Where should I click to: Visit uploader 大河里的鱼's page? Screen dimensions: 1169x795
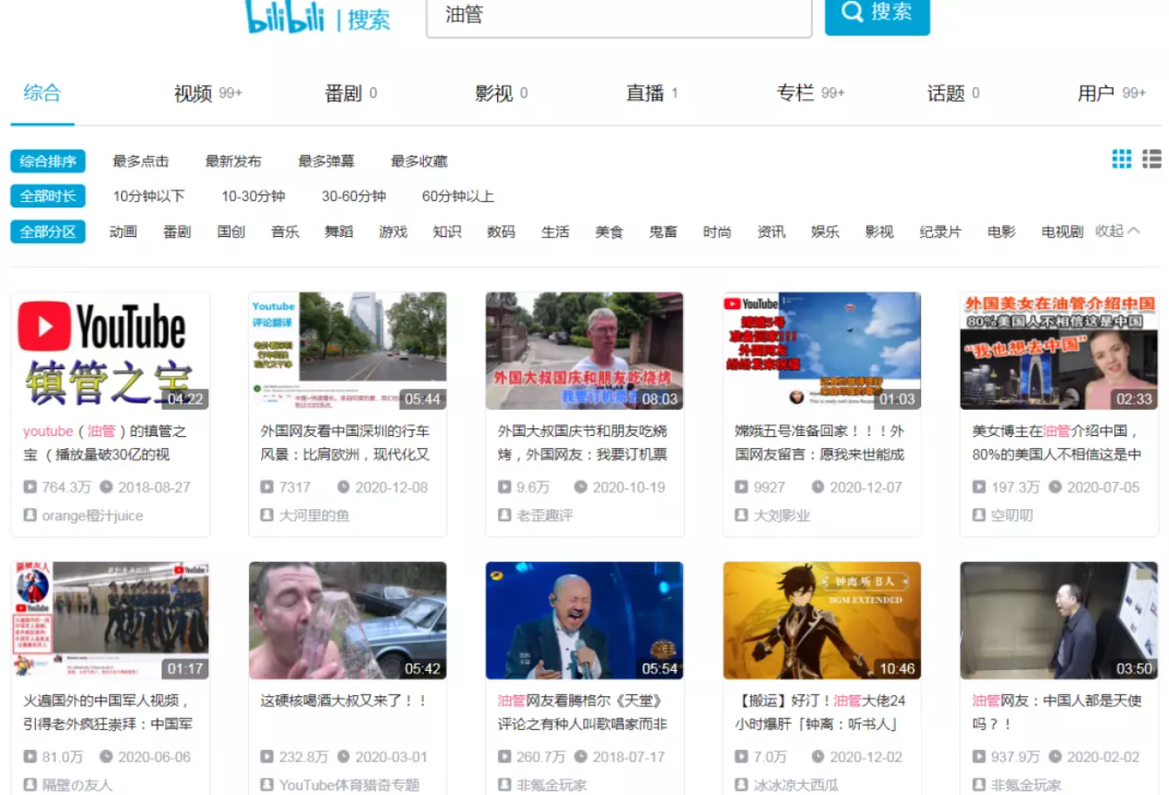tap(314, 516)
